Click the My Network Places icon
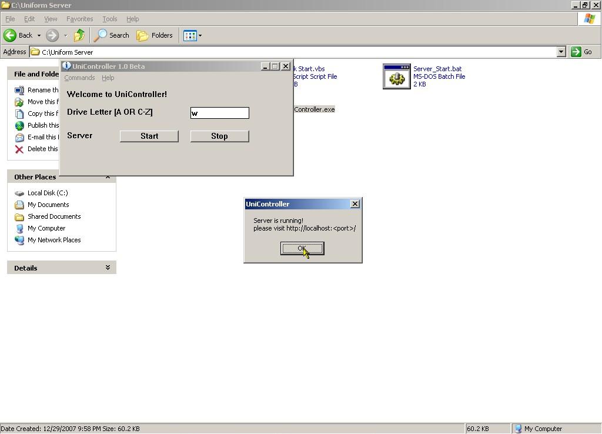Screen dimensions: 602x434 pos(19,241)
